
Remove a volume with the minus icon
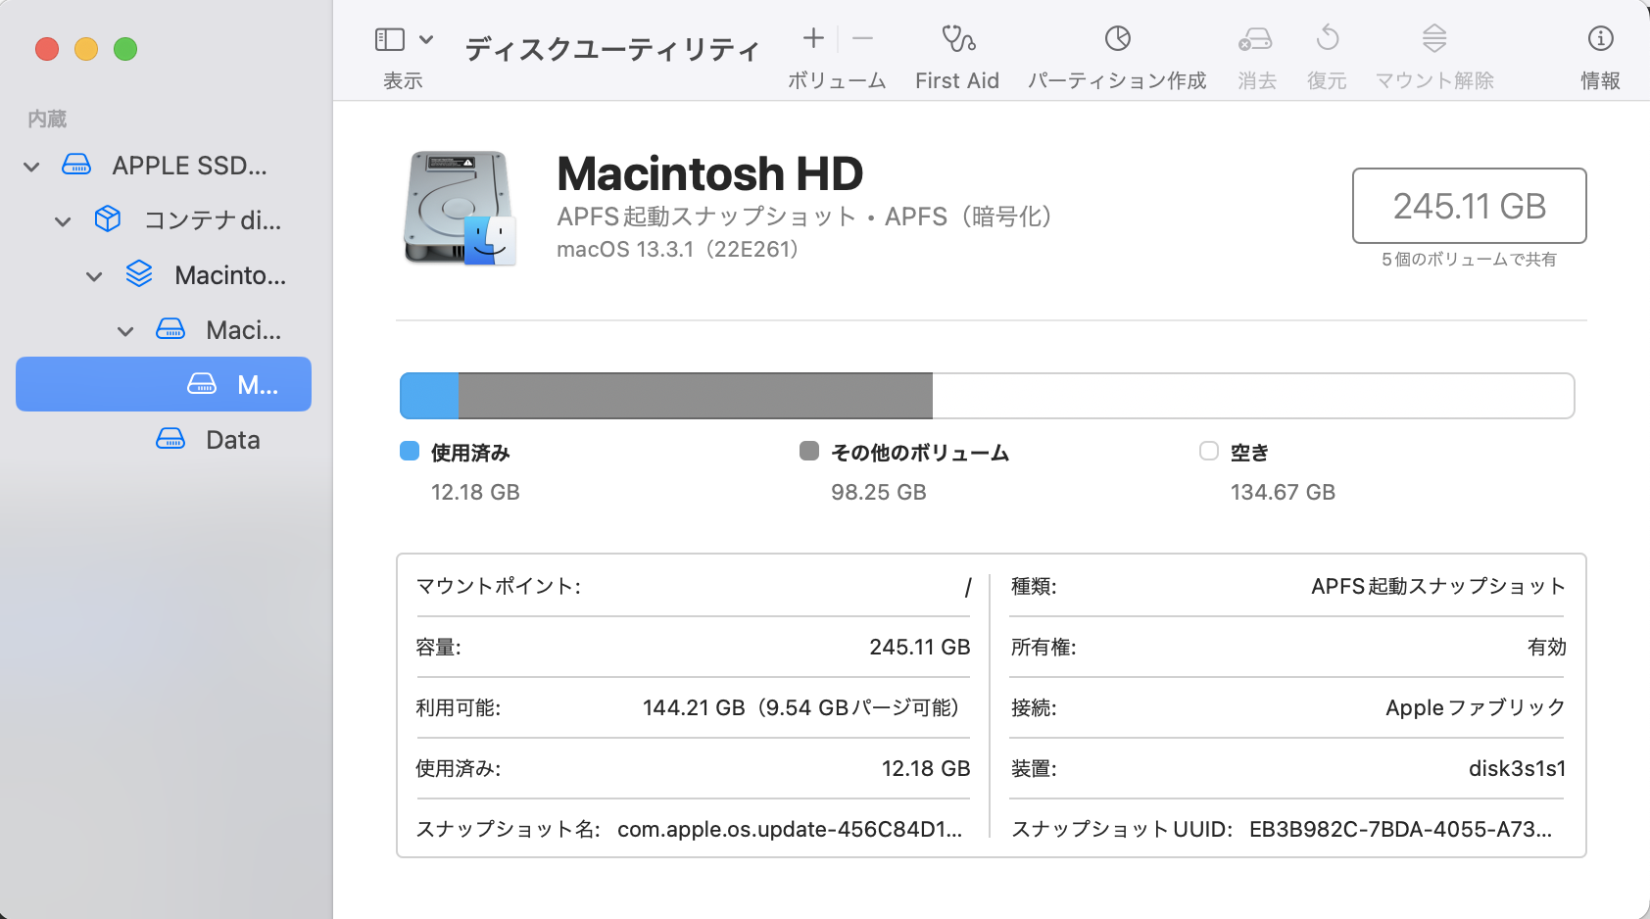861,39
